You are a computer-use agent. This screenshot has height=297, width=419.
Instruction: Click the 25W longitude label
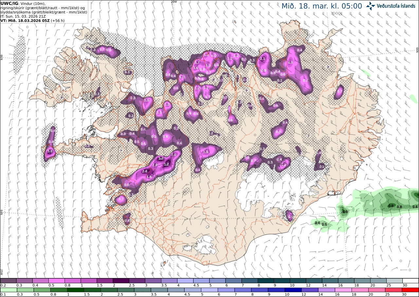click(x=2, y=272)
